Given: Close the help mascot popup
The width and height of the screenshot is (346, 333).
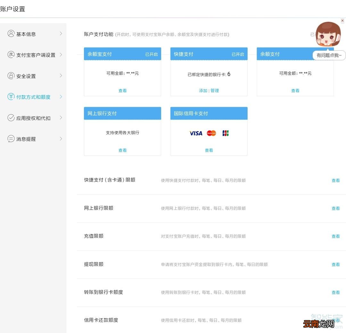Looking at the screenshot, I should [342, 21].
